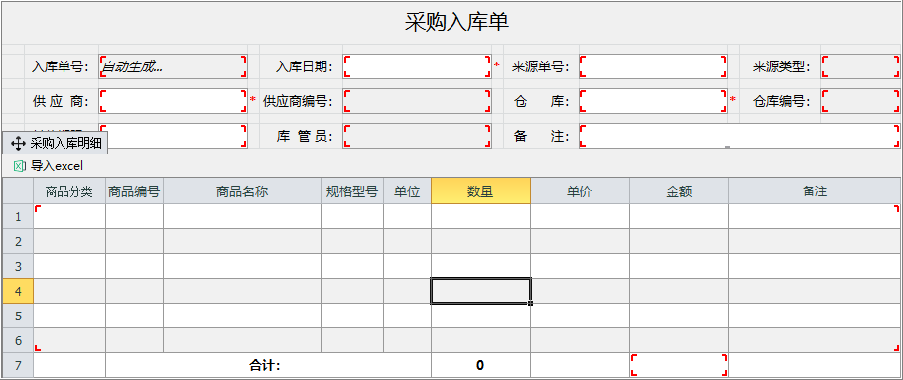Image resolution: width=903 pixels, height=380 pixels.
Task: Select the 金额 column header
Action: point(679,191)
